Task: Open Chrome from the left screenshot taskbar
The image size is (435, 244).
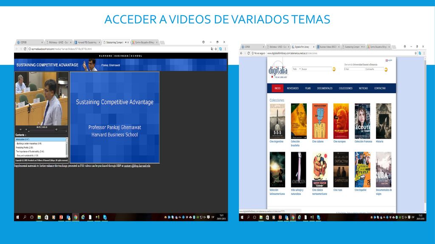Action: 76,217
